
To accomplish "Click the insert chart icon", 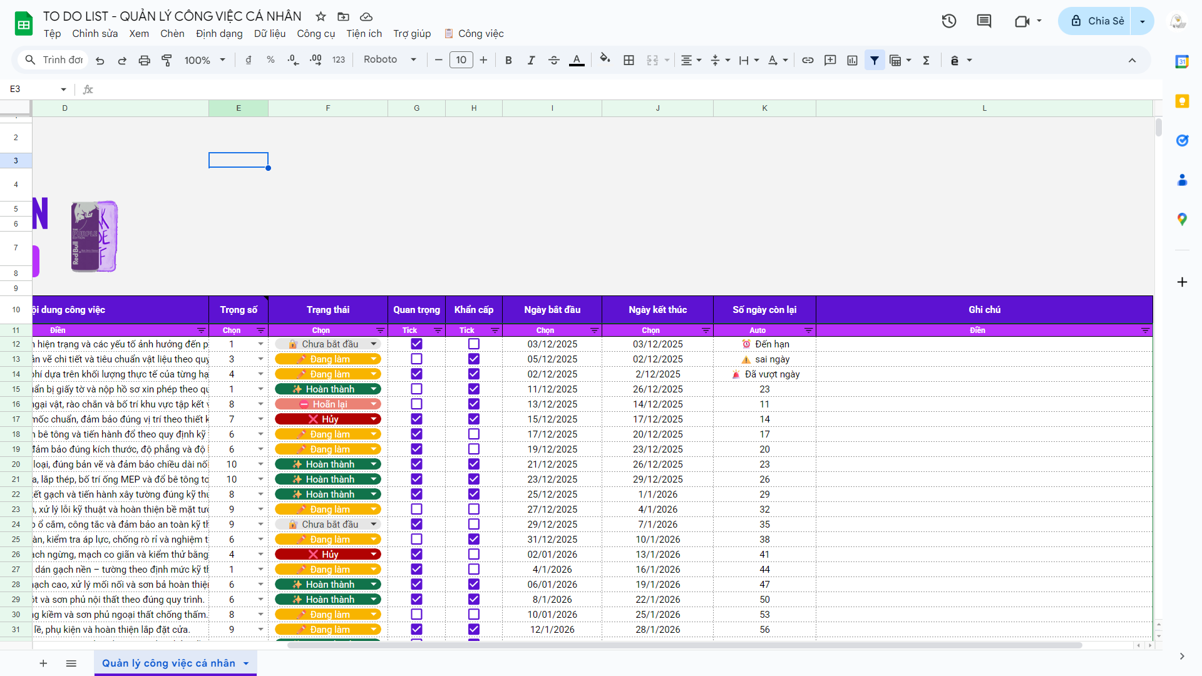I will [852, 60].
